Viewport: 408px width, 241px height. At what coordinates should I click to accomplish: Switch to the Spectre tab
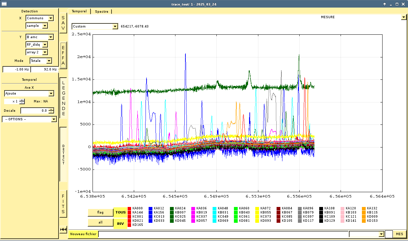coord(101,11)
